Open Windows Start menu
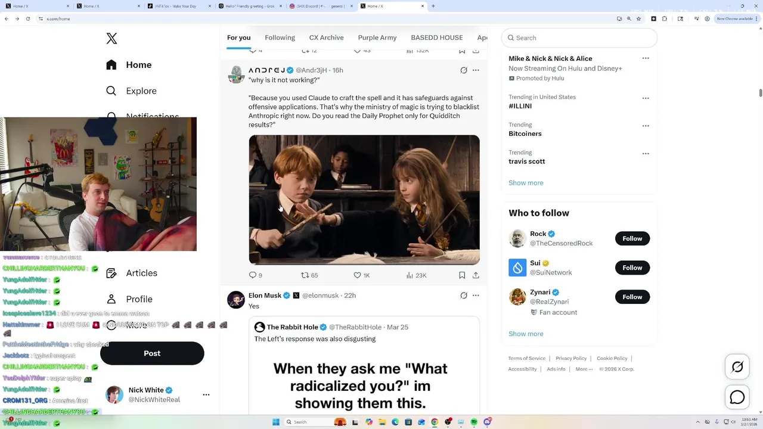The image size is (763, 429). pyautogui.click(x=276, y=422)
